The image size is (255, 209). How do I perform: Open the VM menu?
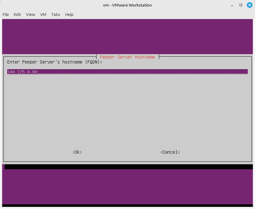tap(43, 15)
